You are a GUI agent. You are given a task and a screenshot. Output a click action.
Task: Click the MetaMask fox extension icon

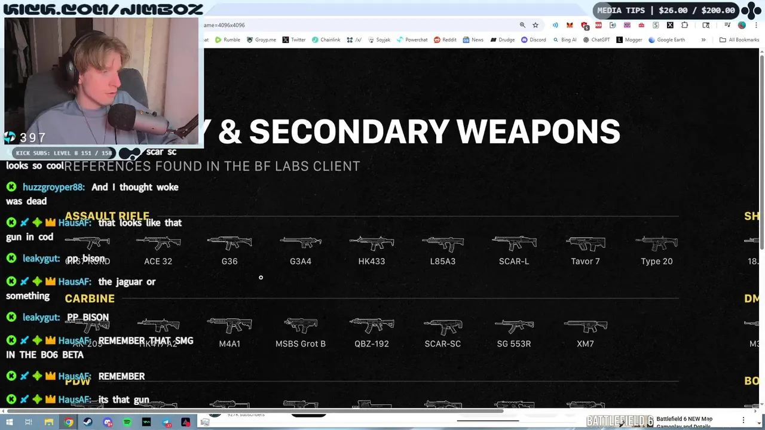[x=570, y=25]
